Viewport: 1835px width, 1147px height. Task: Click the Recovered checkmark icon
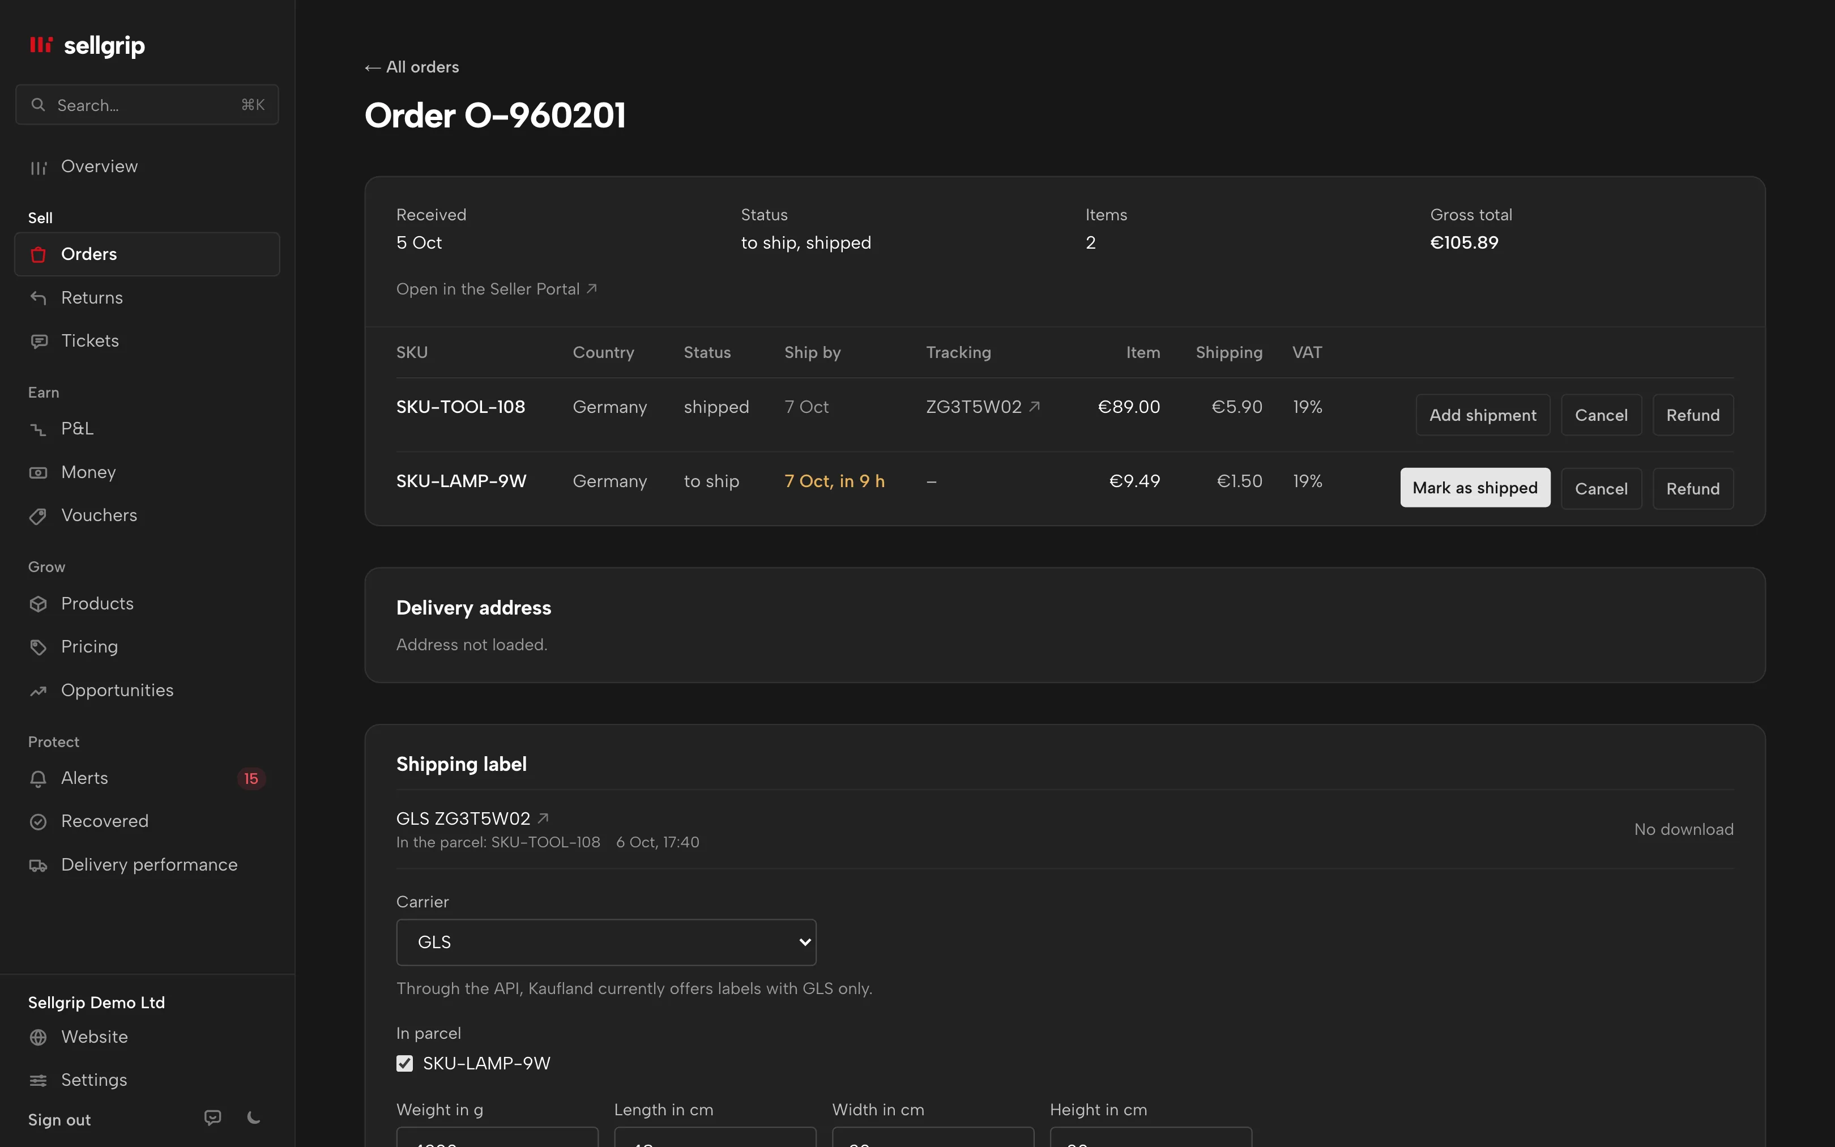pyautogui.click(x=38, y=821)
